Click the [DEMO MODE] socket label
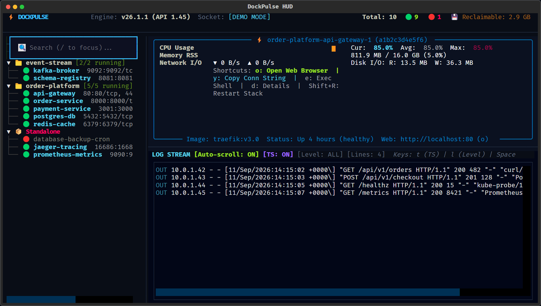Image resolution: width=541 pixels, height=306 pixels. 249,17
